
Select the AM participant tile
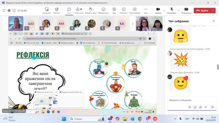(x=61, y=24)
